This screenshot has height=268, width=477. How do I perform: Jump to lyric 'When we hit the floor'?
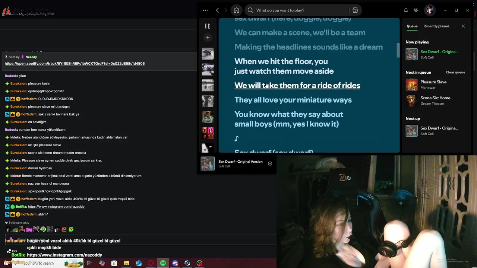[x=284, y=66]
